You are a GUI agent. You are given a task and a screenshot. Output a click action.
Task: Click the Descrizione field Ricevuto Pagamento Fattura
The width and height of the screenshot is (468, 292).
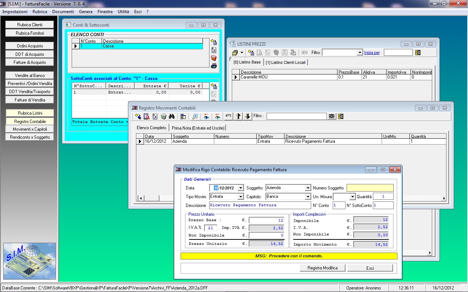(x=260, y=205)
